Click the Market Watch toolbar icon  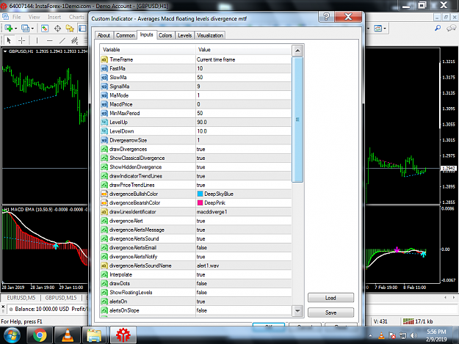pyautogui.click(x=45, y=29)
